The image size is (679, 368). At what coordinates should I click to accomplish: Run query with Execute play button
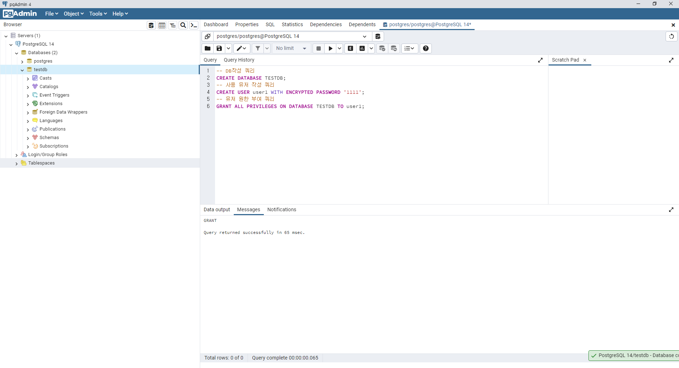tap(331, 48)
